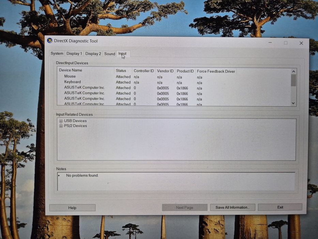Click the DirectX Diagnostic Tool title icon
318x239 pixels.
click(50, 40)
